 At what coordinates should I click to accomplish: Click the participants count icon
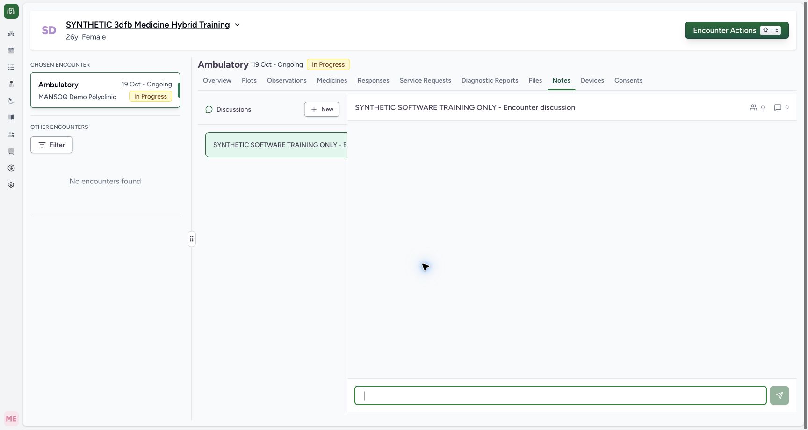pos(753,107)
